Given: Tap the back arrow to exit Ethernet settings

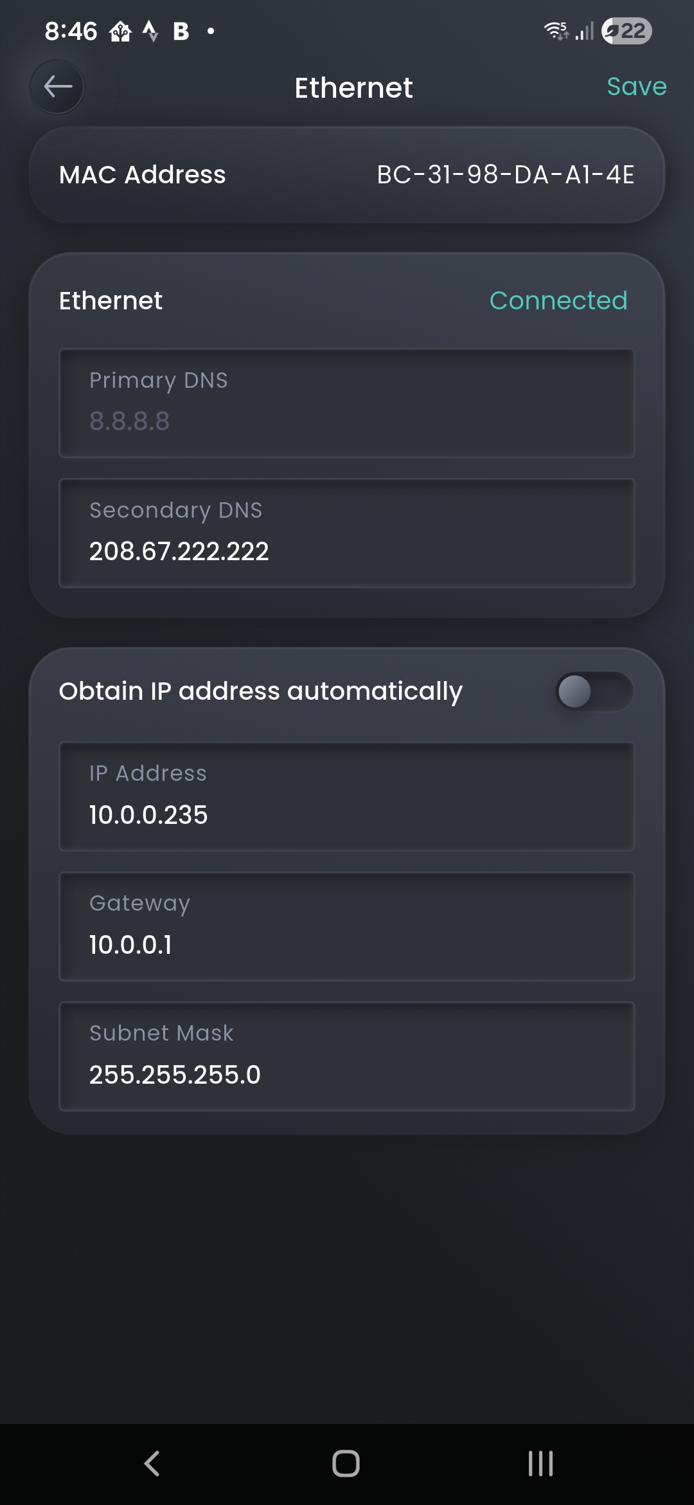Looking at the screenshot, I should 57,87.
